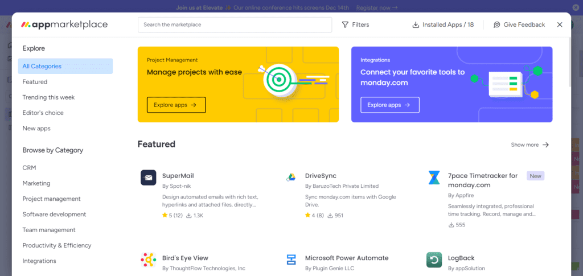Open New apps category
Screen dimensions: 583x276
pyautogui.click(x=36, y=129)
